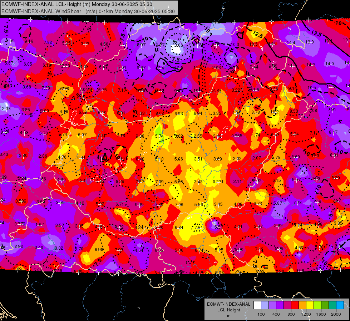Click the grid value '6.94'
Screen dimensions: 350x321
(x=198, y=113)
